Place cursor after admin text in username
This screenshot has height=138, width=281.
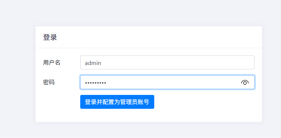[101, 63]
